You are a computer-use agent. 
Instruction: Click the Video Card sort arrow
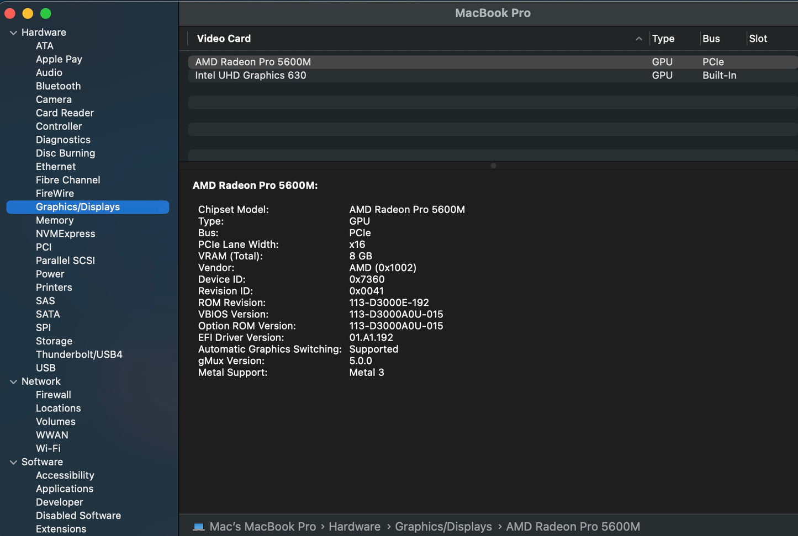coord(638,39)
